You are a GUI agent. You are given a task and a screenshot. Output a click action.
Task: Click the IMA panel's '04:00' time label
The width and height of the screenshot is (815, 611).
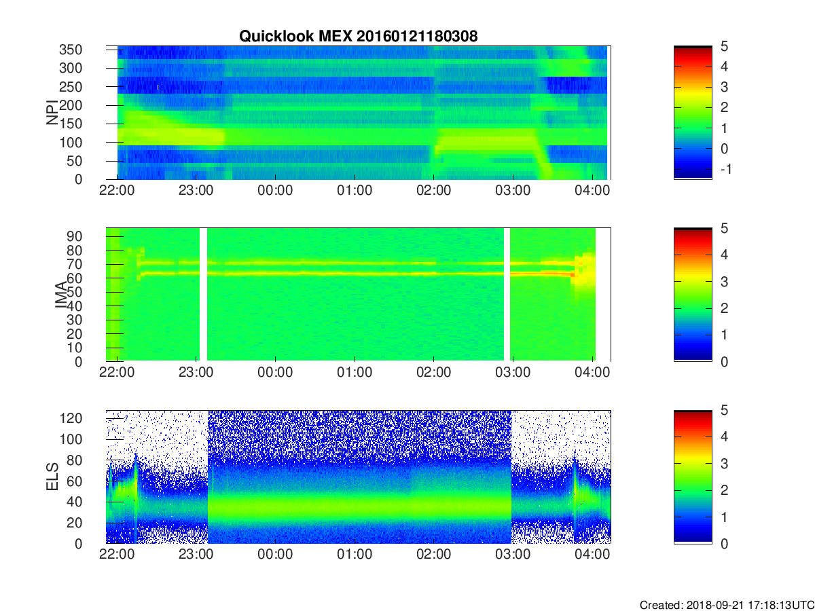tap(592, 373)
